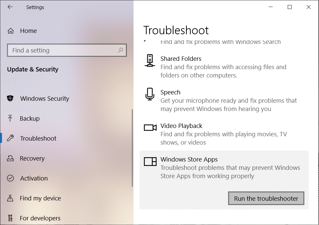Click the Find my device icon

point(10,198)
